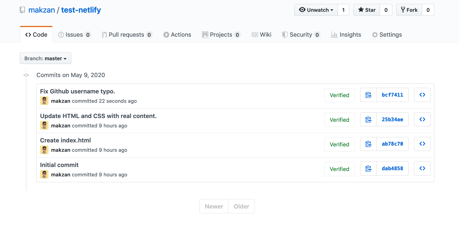
Task: View the watchers count of 1
Action: tap(343, 10)
